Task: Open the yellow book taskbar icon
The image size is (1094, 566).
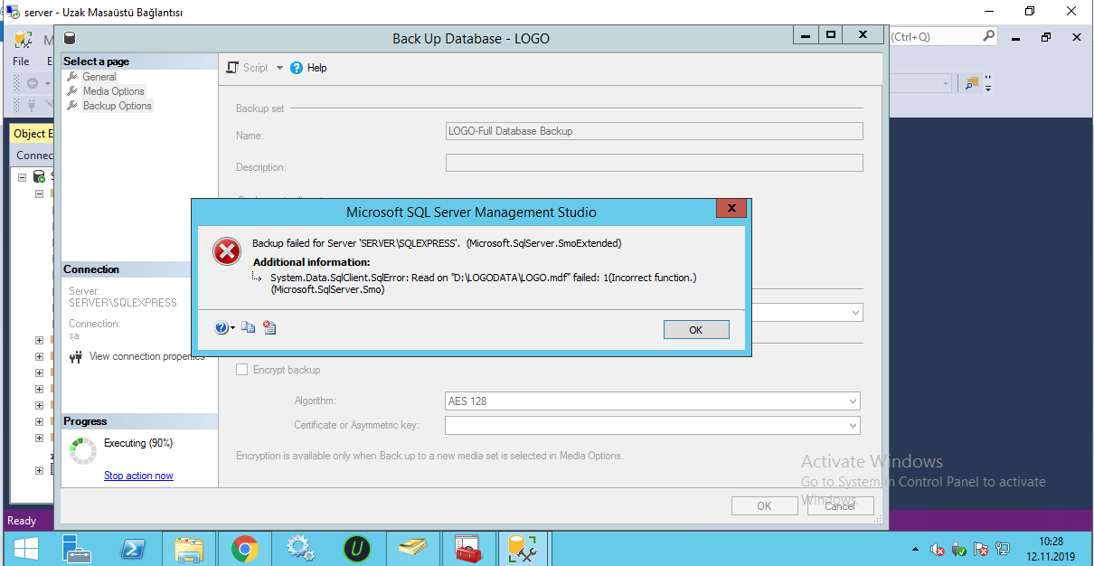Action: click(x=413, y=548)
